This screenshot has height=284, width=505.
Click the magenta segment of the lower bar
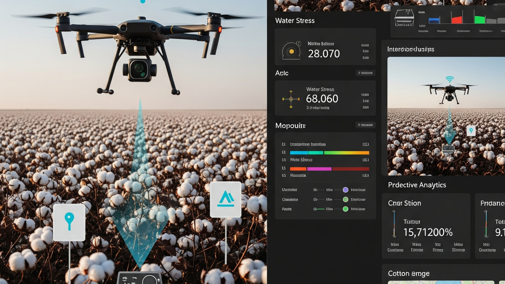point(319,169)
